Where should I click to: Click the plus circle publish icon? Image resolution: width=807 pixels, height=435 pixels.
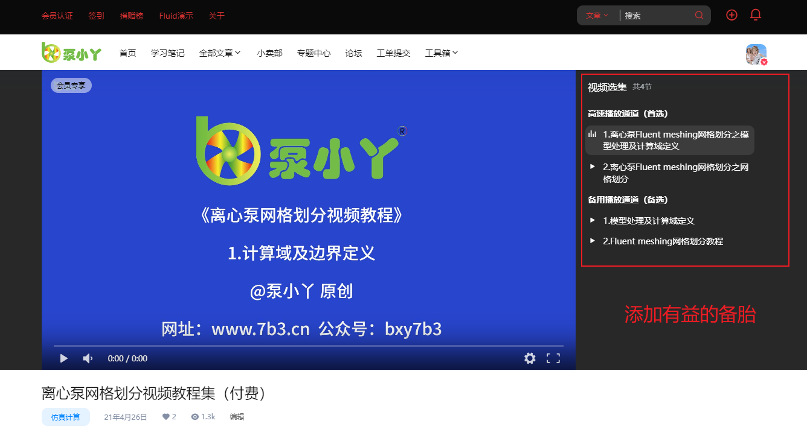pyautogui.click(x=731, y=15)
